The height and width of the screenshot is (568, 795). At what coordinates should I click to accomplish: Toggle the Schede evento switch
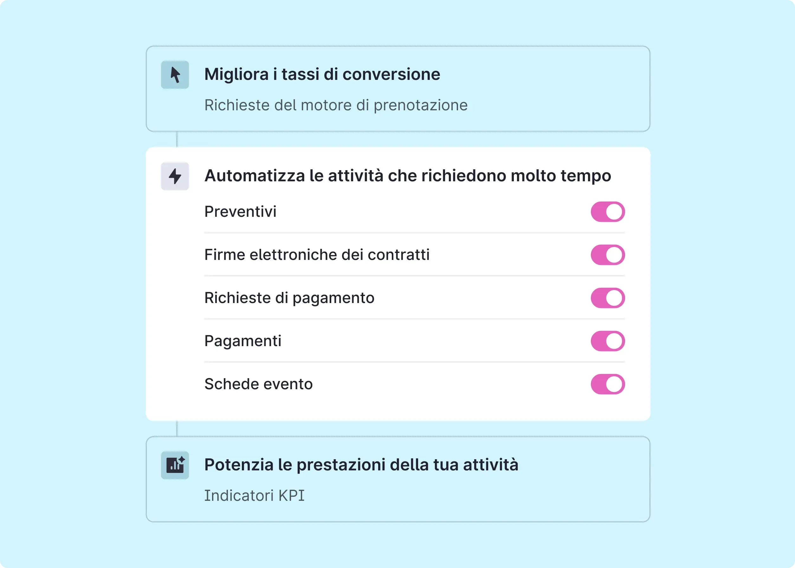(x=608, y=384)
